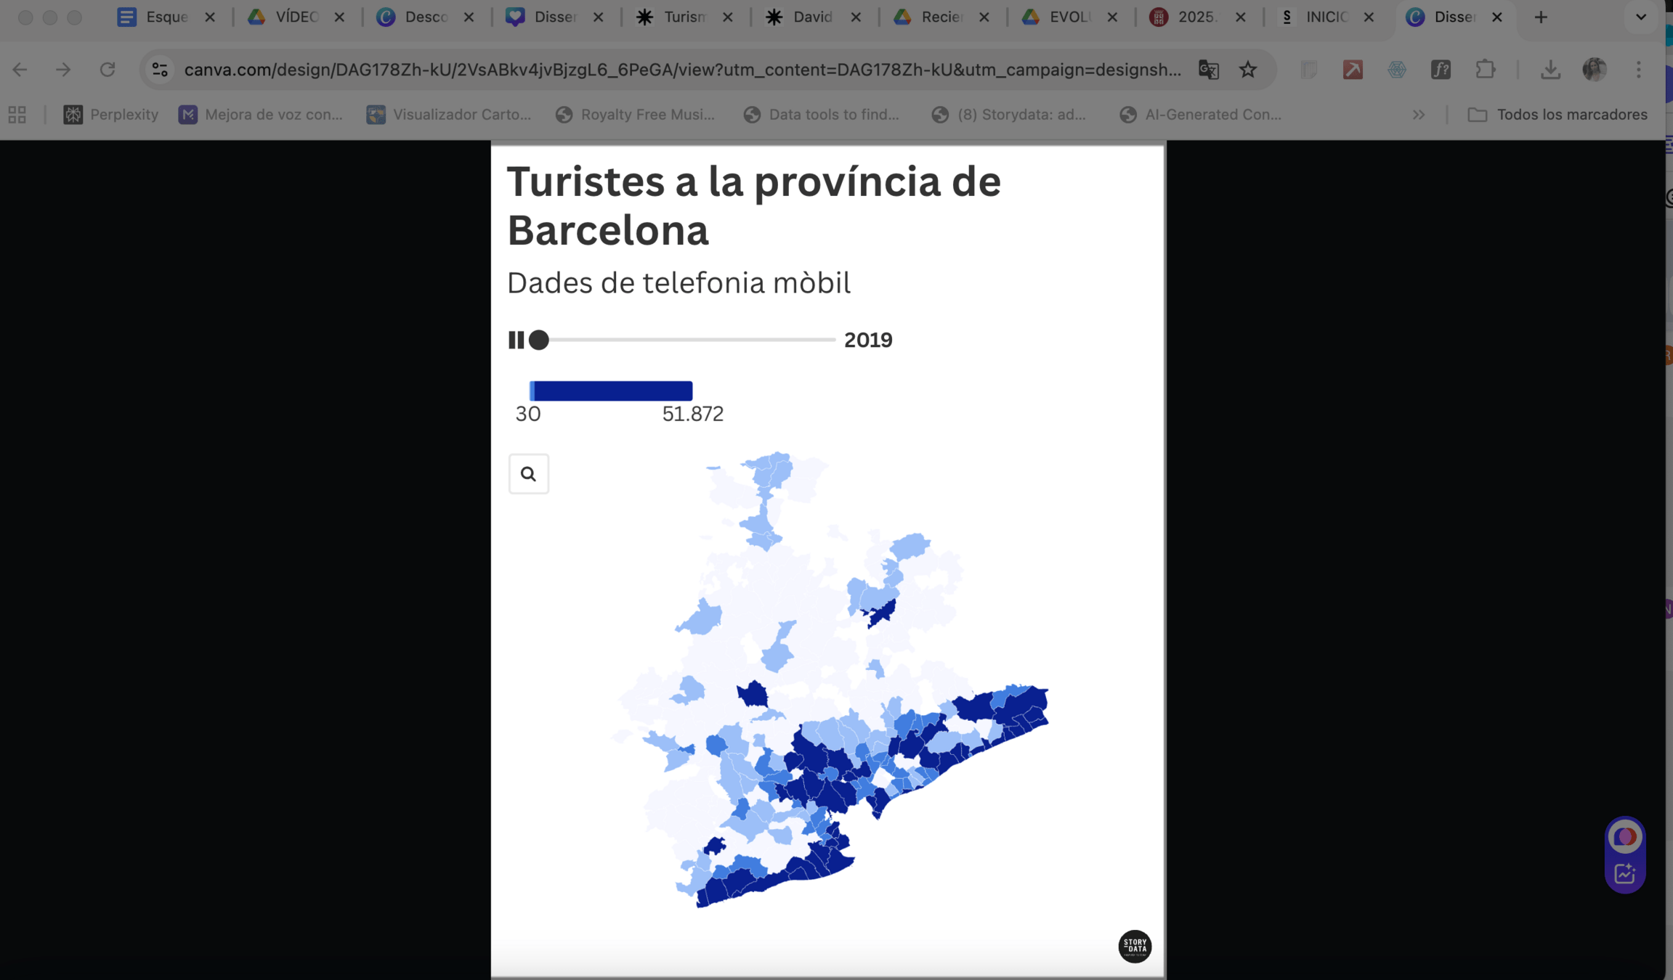The width and height of the screenshot is (1673, 980).
Task: Expand the hidden bookmarks chevron
Action: click(1418, 115)
